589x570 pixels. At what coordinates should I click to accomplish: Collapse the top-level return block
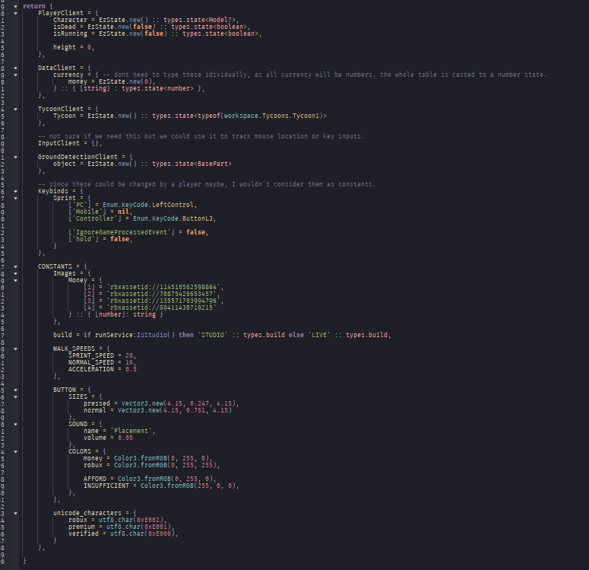point(15,6)
